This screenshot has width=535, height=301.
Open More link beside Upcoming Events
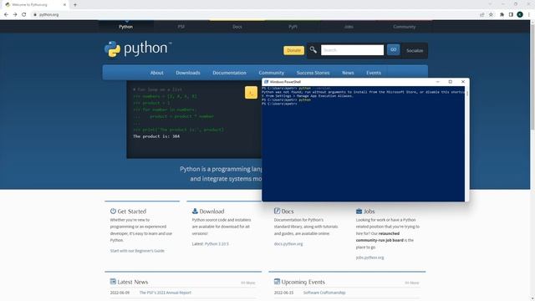(412, 283)
